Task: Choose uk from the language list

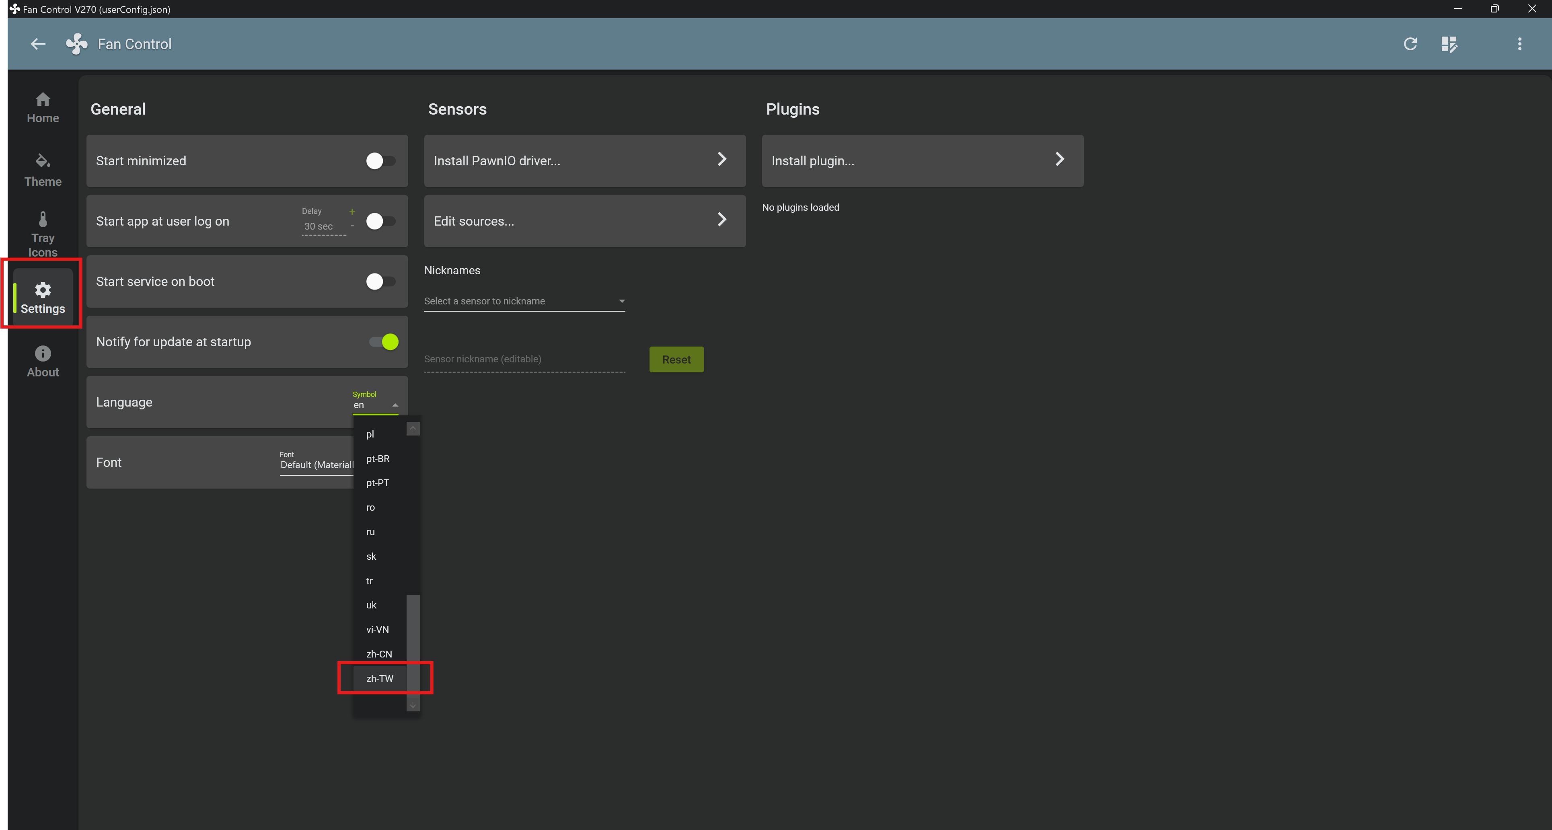Action: point(380,605)
